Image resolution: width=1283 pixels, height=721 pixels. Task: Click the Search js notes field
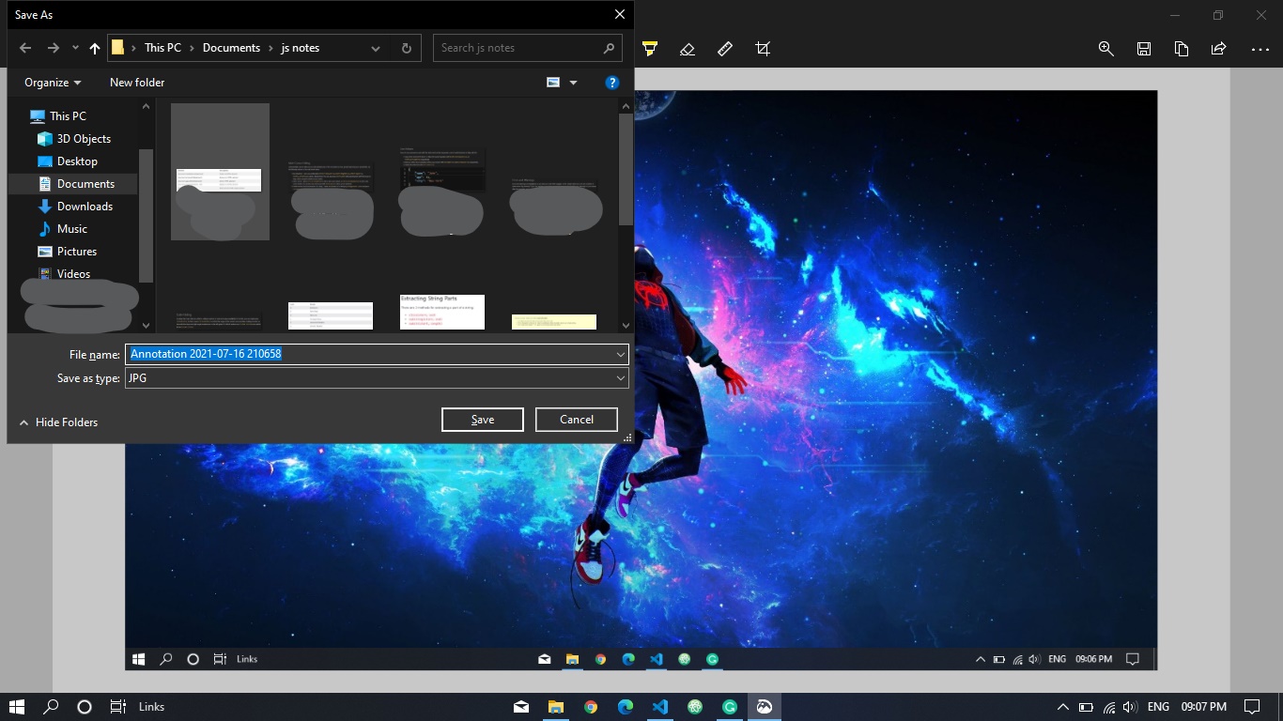[x=528, y=48]
